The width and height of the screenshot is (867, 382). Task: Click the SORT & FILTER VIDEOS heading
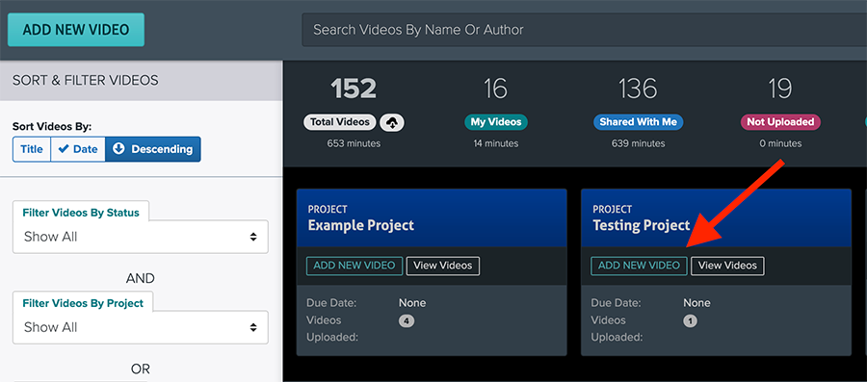pyautogui.click(x=85, y=81)
